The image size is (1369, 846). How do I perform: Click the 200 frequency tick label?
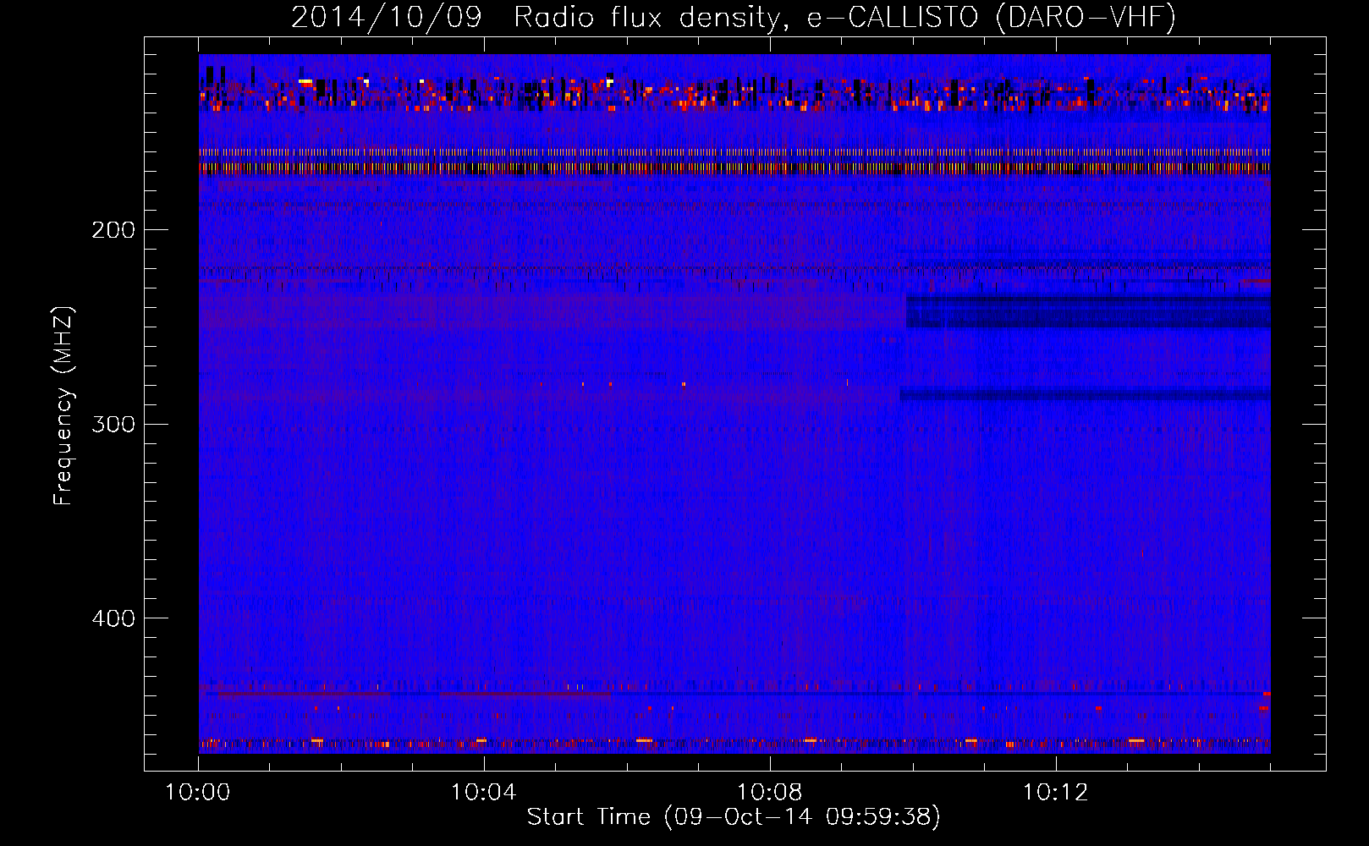point(113,230)
